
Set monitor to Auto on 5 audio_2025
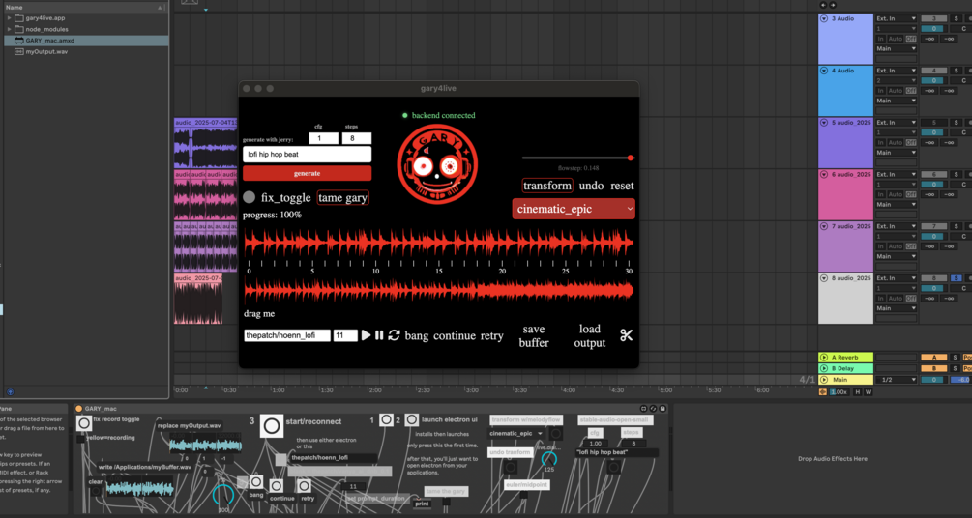(896, 142)
